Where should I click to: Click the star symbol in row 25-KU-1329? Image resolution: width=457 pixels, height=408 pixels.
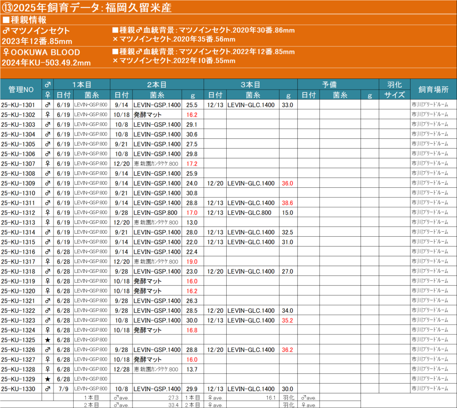(47, 379)
